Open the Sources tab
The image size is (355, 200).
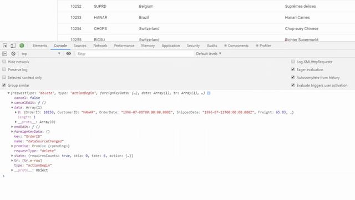tap(80, 46)
